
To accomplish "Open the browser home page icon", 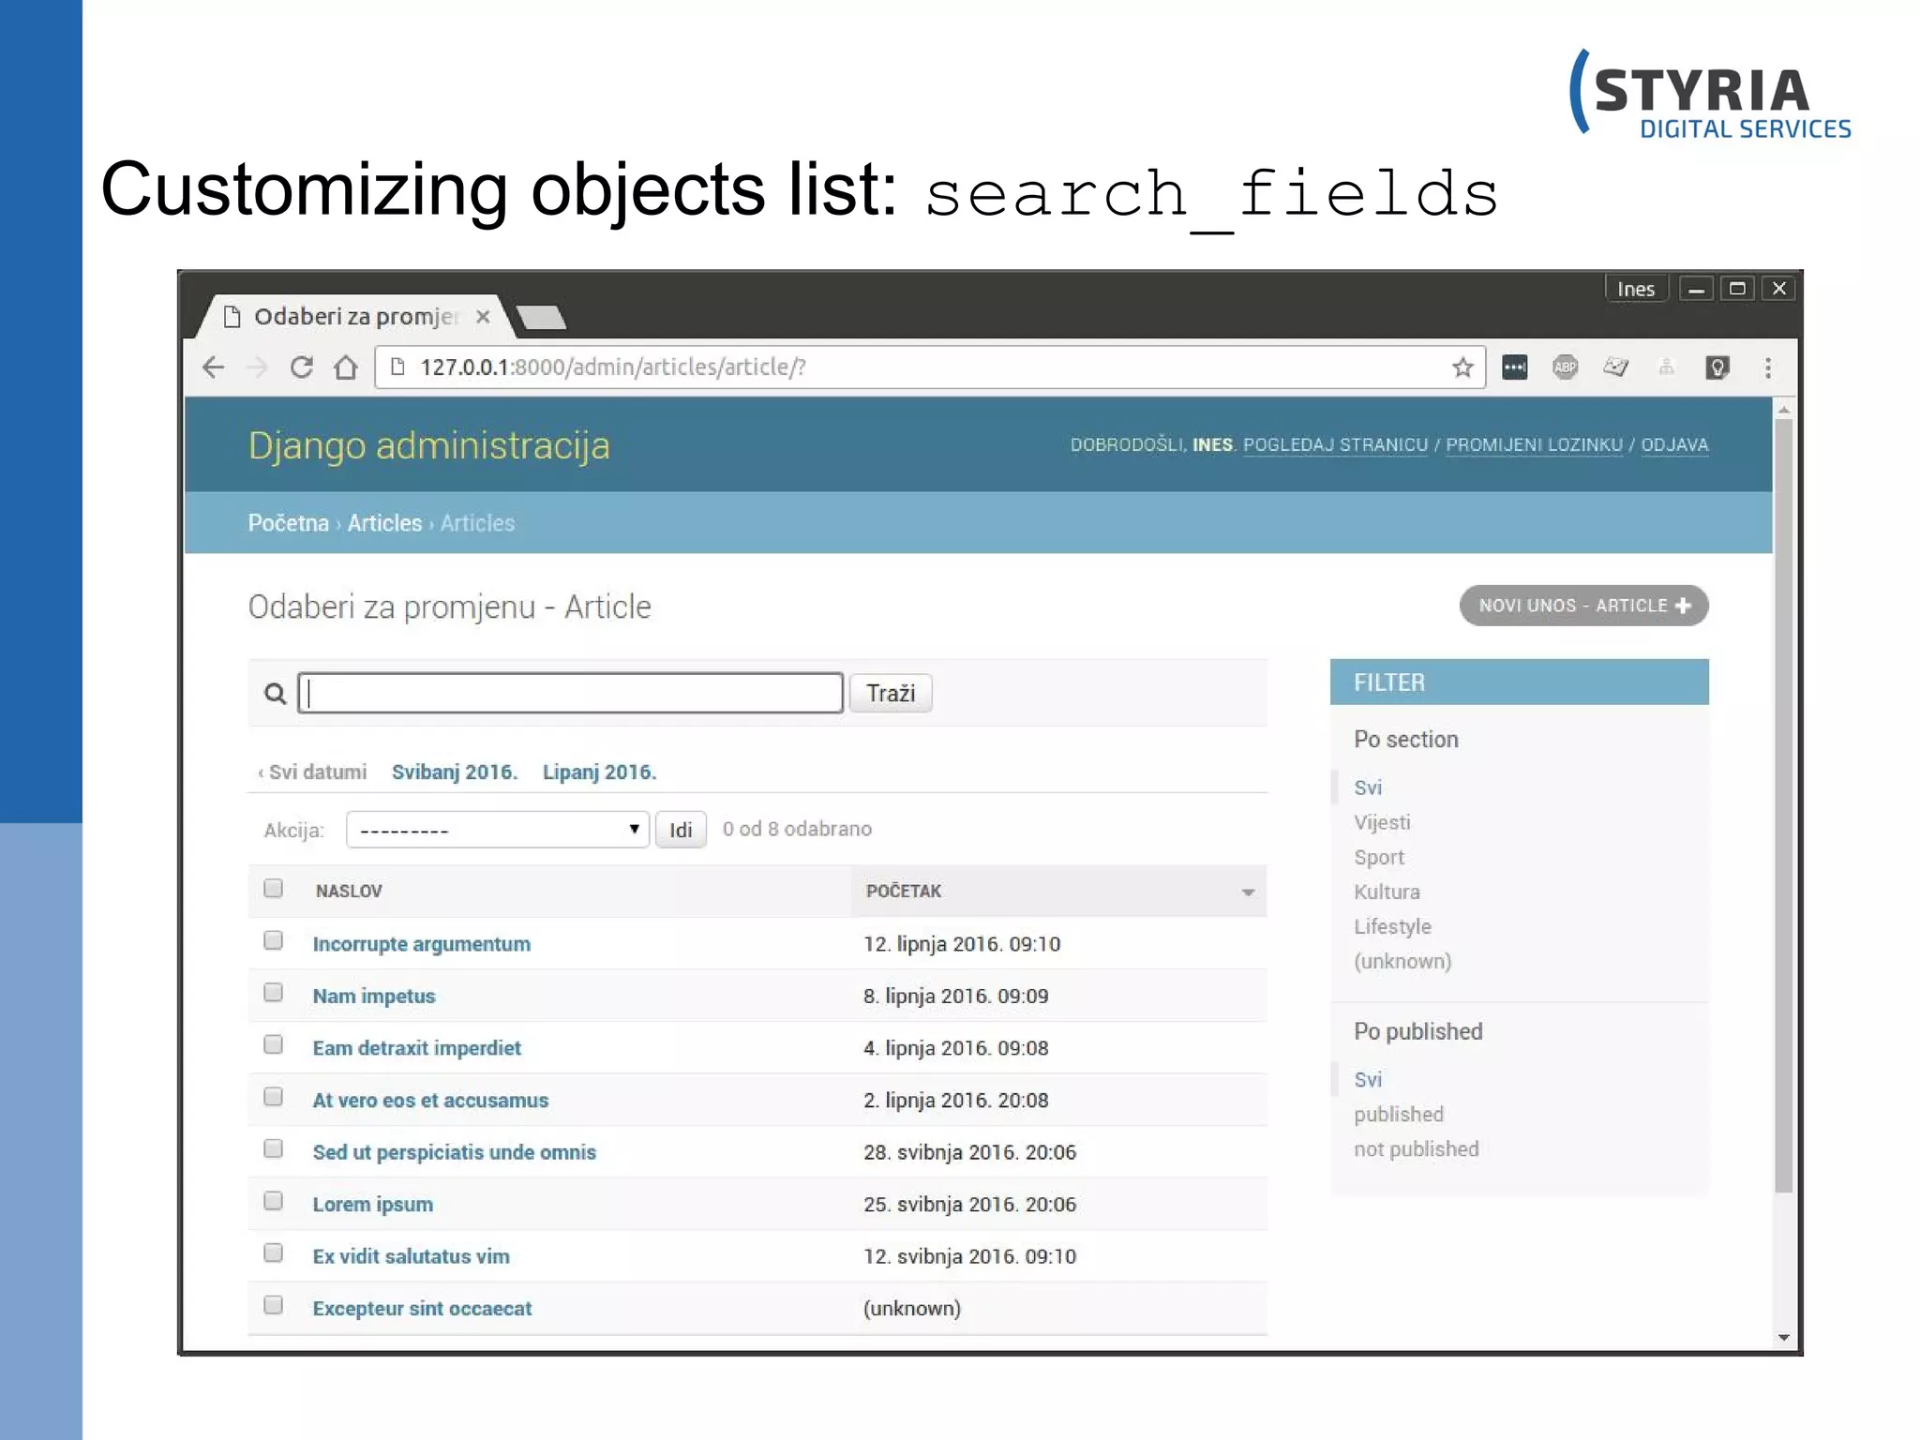I will tap(346, 367).
